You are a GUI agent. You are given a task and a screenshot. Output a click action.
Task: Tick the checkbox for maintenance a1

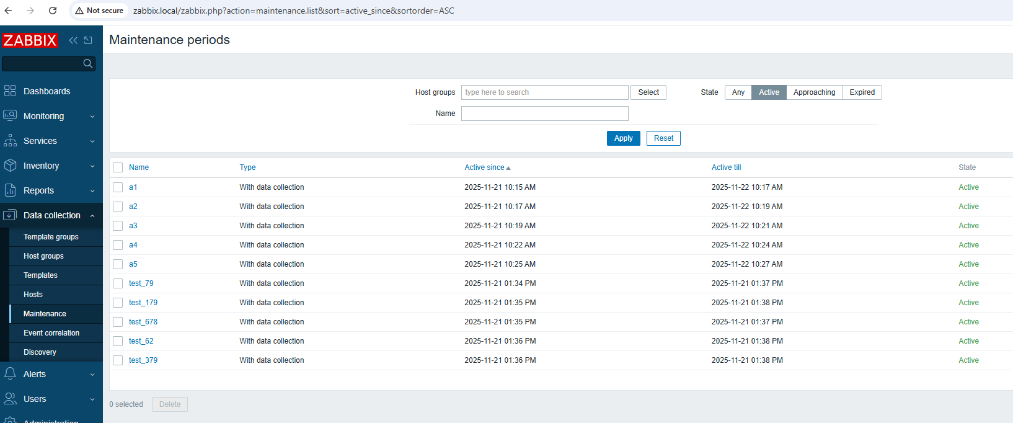(x=118, y=187)
